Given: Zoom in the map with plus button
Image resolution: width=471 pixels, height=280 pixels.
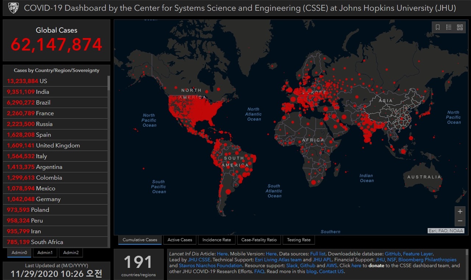Looking at the screenshot, I should click(x=460, y=212).
